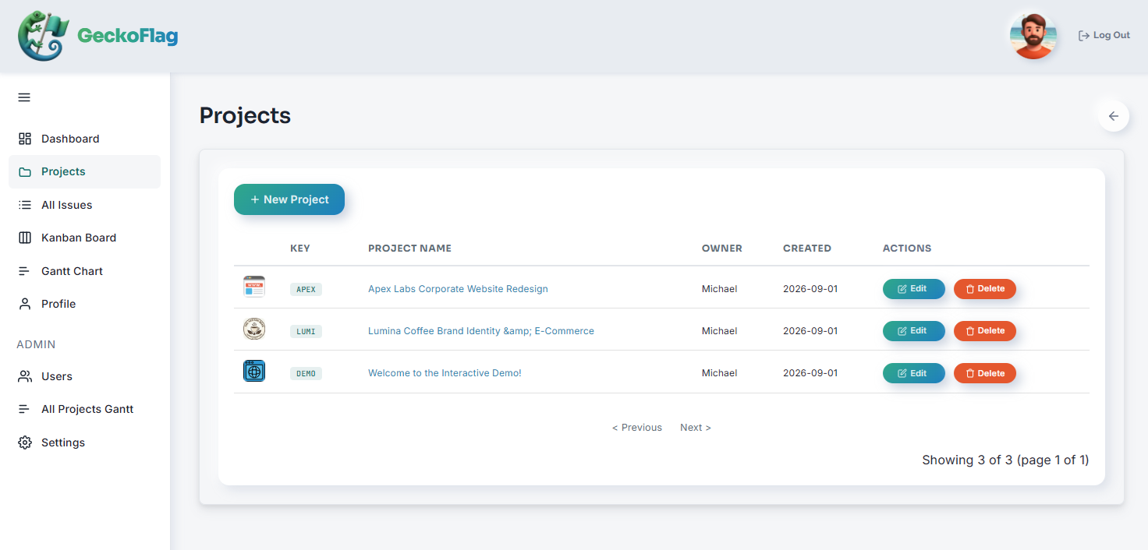Click the Log Out exit icon
Viewport: 1148px width, 550px height.
pos(1084,35)
